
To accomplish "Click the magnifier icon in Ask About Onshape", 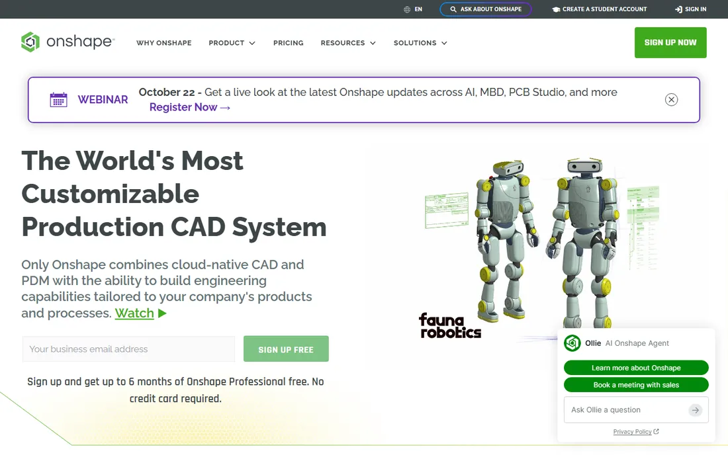I will [x=453, y=9].
